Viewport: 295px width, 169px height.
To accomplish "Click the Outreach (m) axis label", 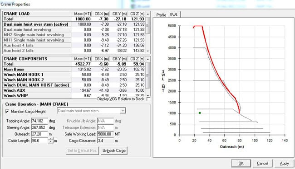I will [232, 147].
